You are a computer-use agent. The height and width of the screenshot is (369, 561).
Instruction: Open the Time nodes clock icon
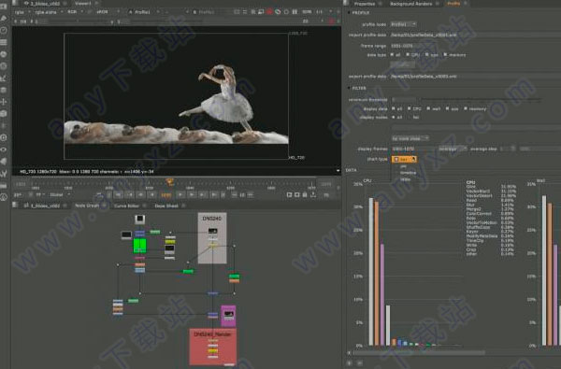click(4, 31)
